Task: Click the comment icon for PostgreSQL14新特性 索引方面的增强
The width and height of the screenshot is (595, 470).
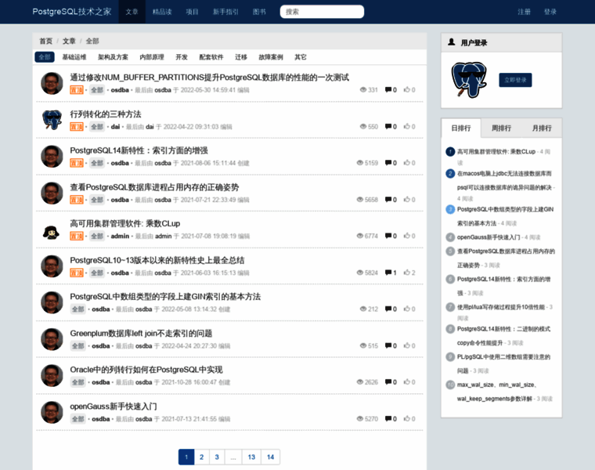Action: coord(388,163)
